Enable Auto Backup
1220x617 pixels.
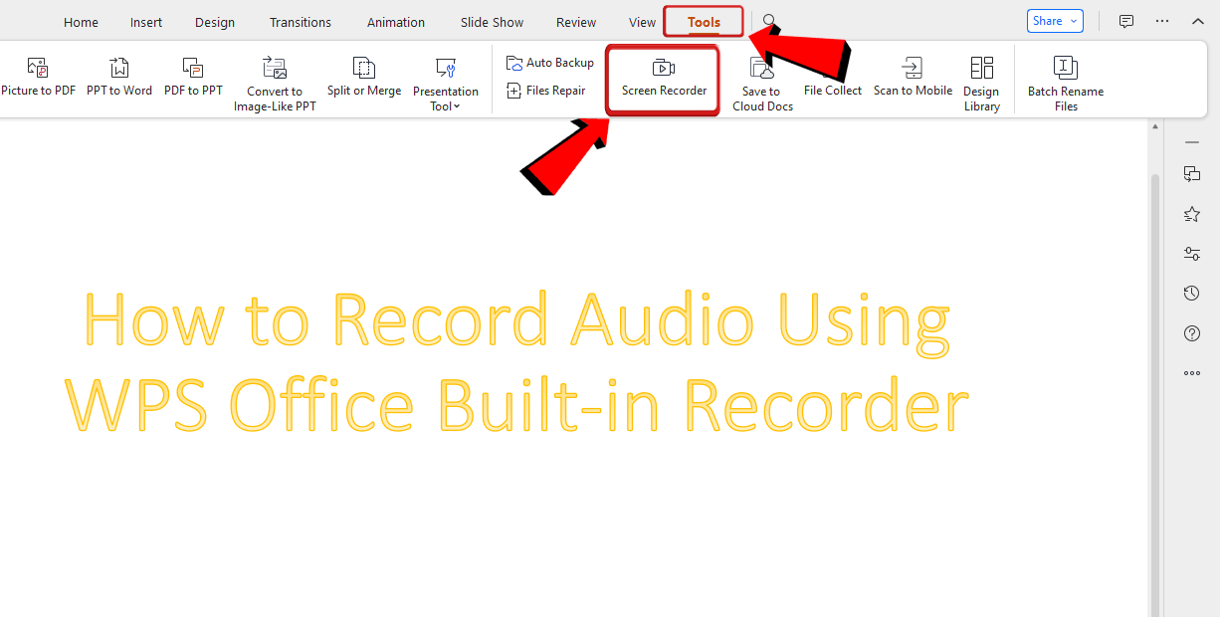point(549,62)
